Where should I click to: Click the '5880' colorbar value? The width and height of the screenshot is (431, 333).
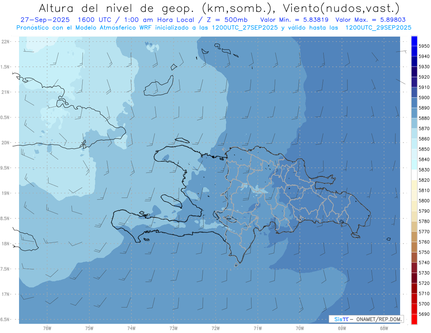click(x=424, y=118)
